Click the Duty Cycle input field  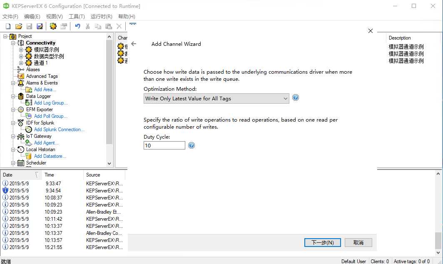tap(164, 145)
